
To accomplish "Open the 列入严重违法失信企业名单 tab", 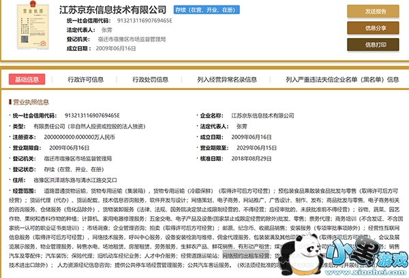I will coord(342,80).
